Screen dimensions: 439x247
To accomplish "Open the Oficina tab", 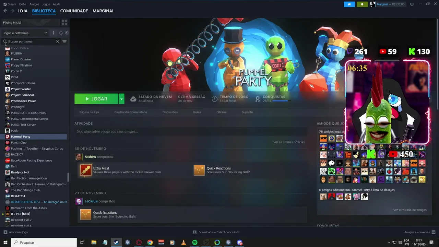I will pos(221,112).
